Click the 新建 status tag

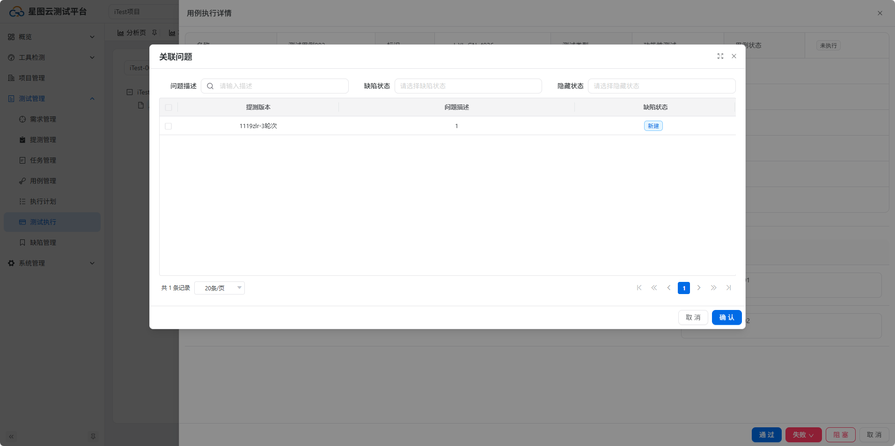(653, 126)
